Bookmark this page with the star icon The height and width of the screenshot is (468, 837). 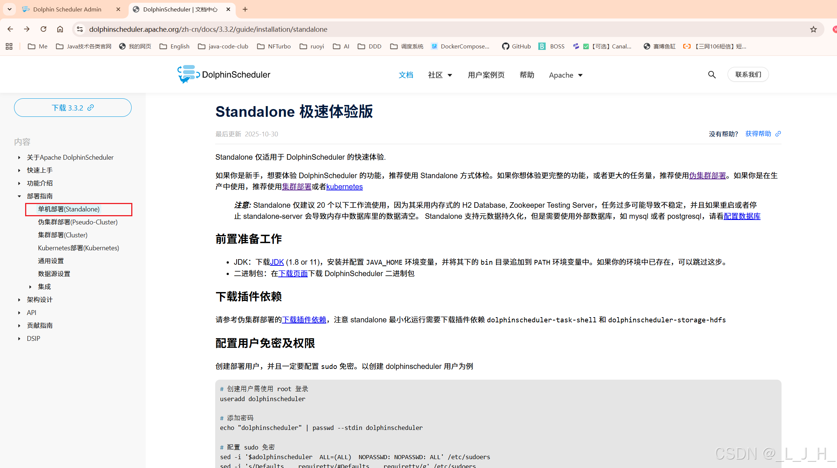(x=813, y=29)
